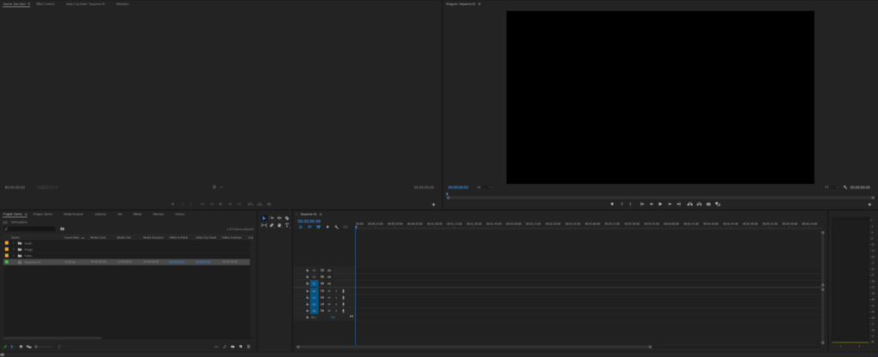Play the sequence in Program monitor
Screen dimensions: 878x357
pyautogui.click(x=660, y=204)
